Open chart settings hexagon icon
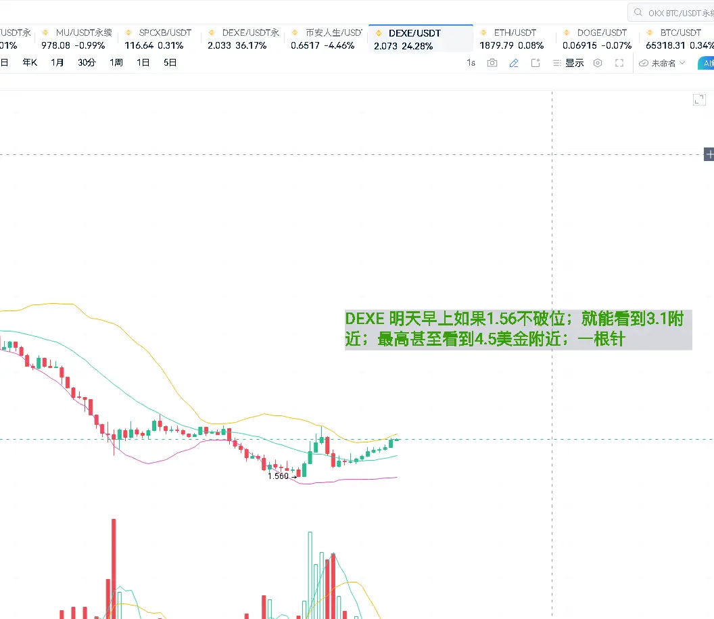The image size is (714, 619). (598, 63)
